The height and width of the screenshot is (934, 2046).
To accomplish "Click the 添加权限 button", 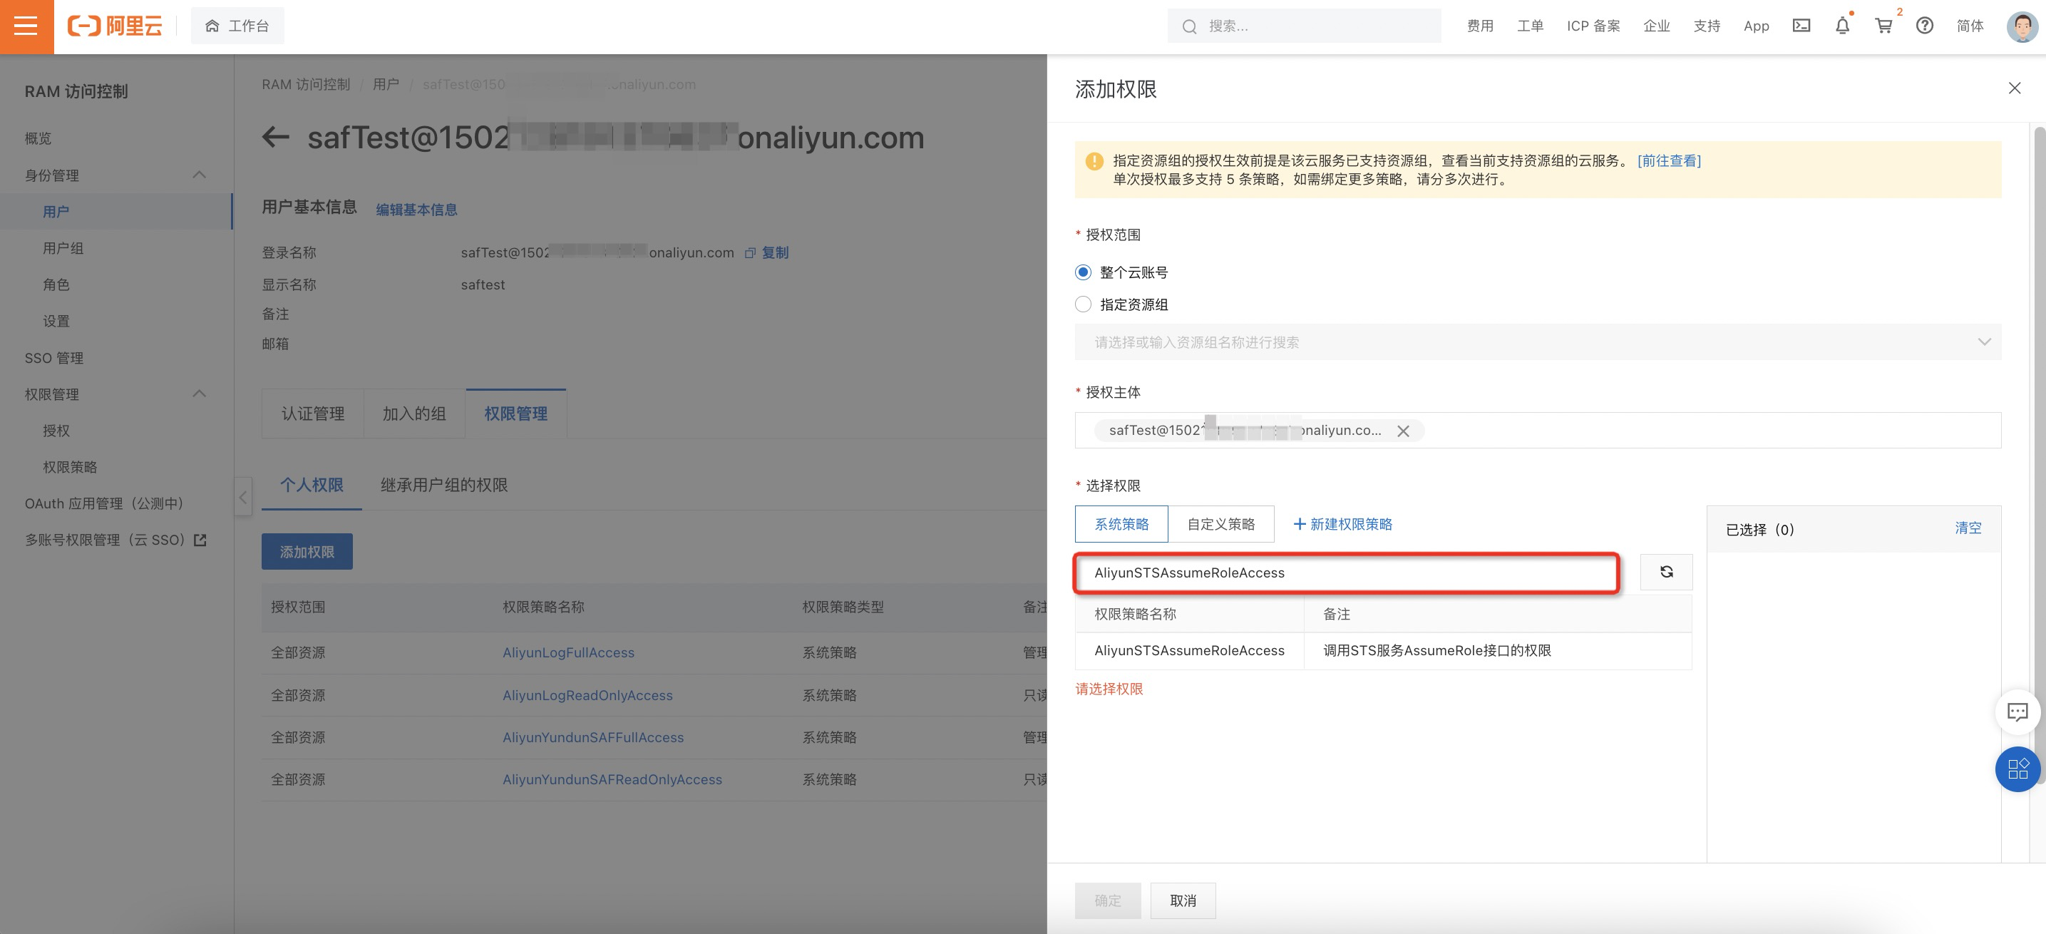I will (x=307, y=551).
